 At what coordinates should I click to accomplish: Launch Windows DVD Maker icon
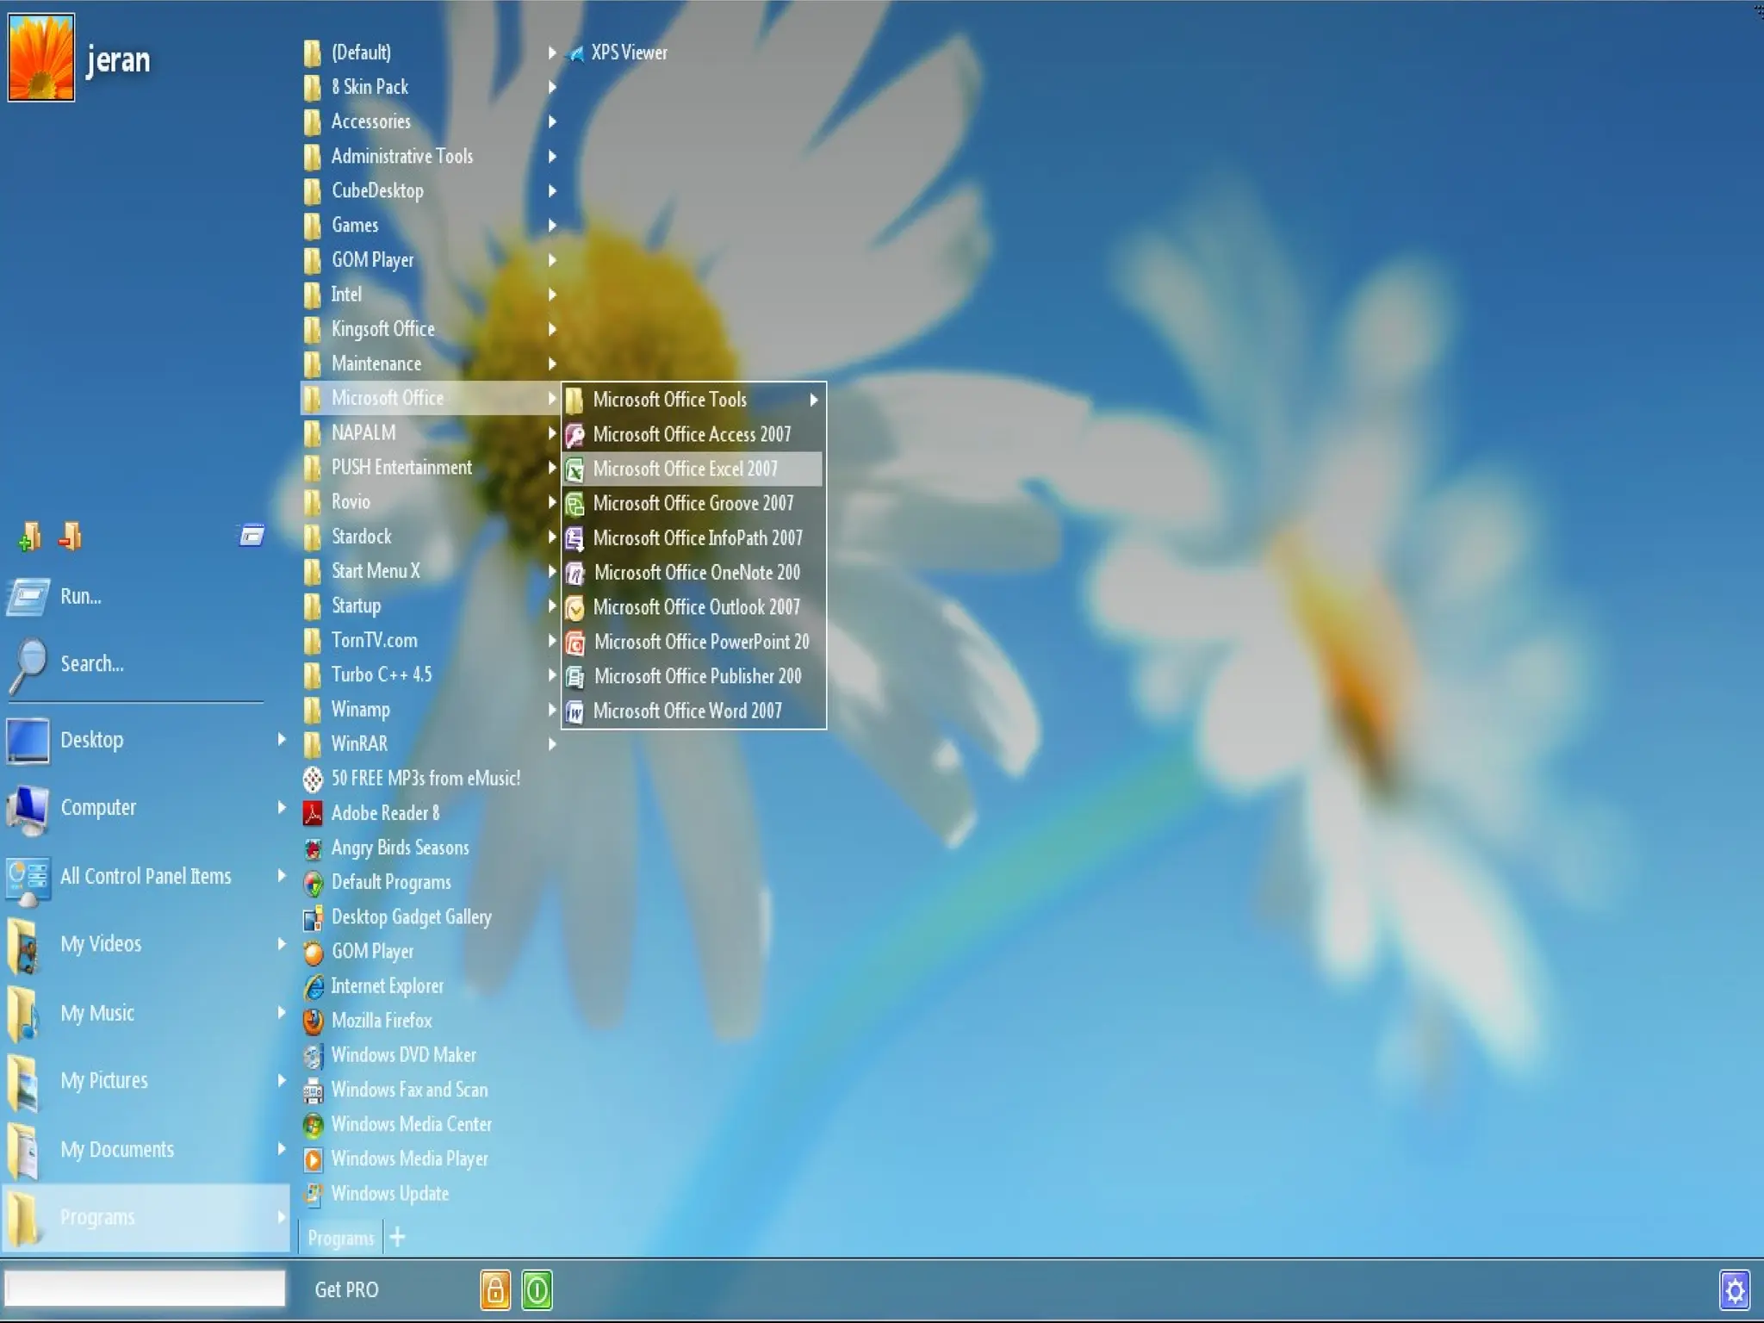314,1055
